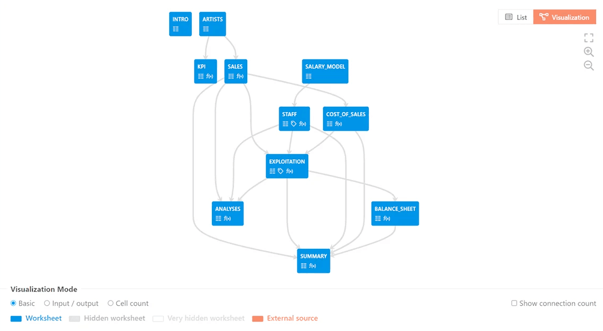Click the tag icon on the STAFF node
Screen dimensions: 603x331
pyautogui.click(x=294, y=124)
